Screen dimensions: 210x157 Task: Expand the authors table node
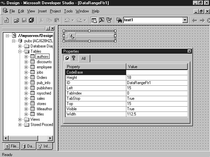click(x=26, y=57)
